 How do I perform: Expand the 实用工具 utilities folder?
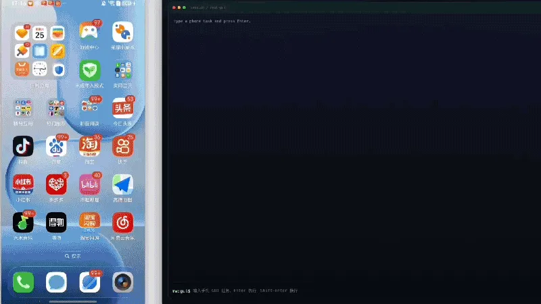122,70
